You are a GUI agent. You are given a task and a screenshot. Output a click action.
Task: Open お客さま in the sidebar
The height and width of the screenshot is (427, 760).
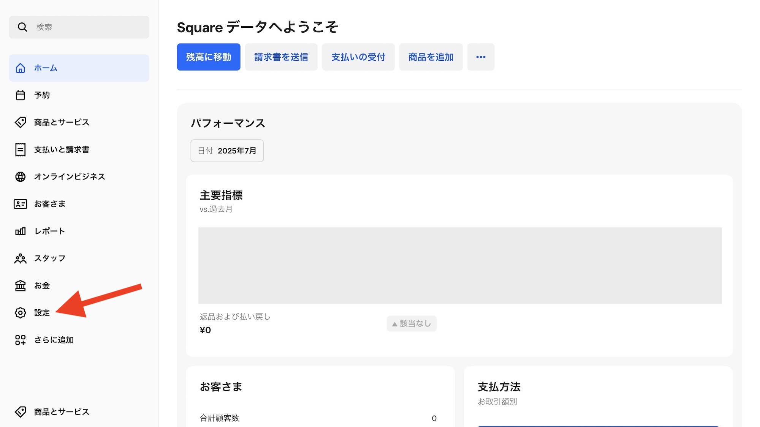click(79, 204)
